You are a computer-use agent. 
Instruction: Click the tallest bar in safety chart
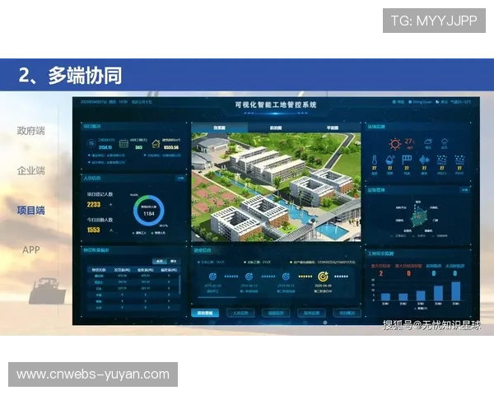click(x=456, y=291)
